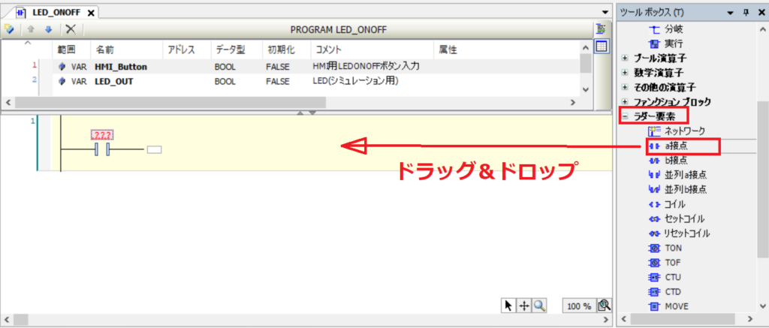The width and height of the screenshot is (769, 328).
Task: Select the HMI_Button variable row
Action: [120, 67]
